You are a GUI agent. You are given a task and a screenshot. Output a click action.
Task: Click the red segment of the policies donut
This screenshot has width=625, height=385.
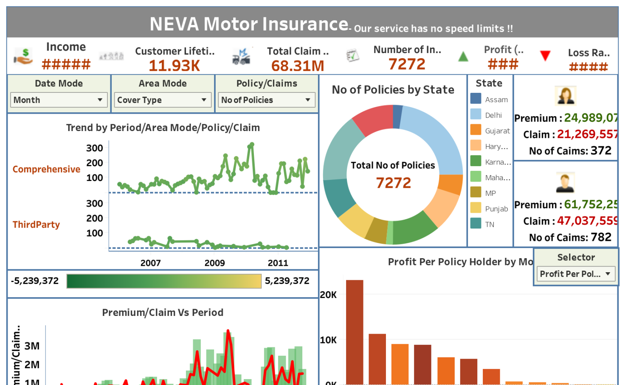point(375,119)
